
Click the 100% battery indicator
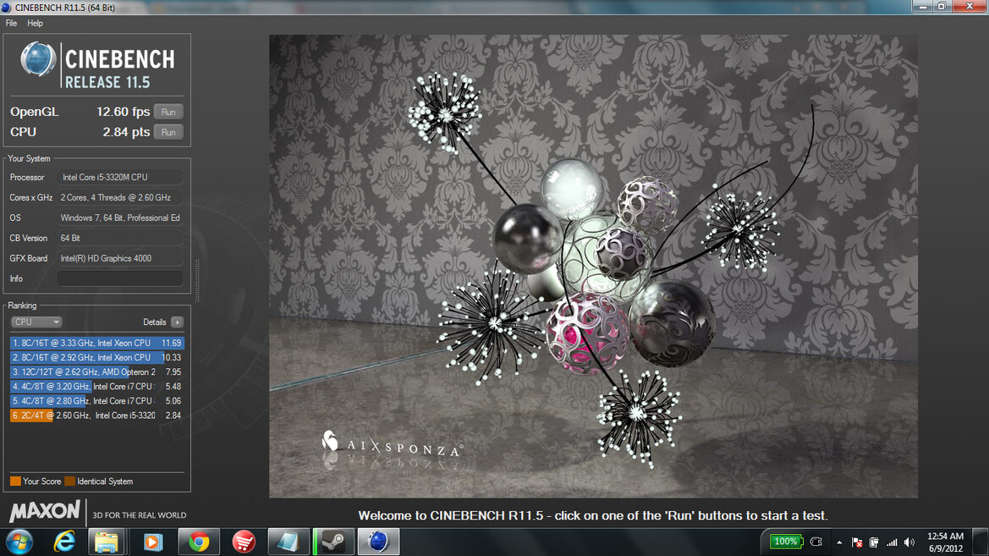pyautogui.click(x=786, y=542)
